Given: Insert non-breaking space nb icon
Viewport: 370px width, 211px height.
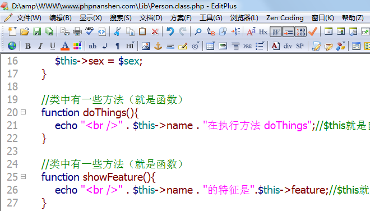Looking at the screenshot, I should click(92, 46).
